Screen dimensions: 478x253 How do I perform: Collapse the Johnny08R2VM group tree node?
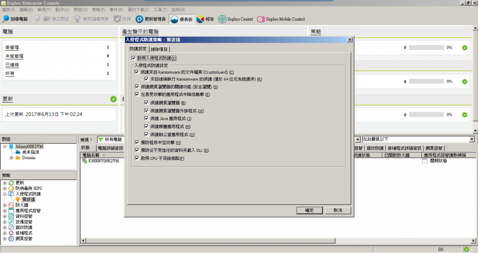click(5, 147)
